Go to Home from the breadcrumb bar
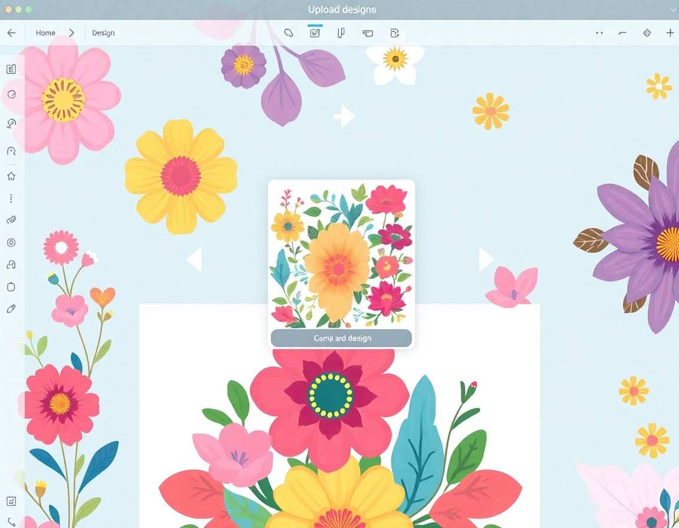 (45, 33)
